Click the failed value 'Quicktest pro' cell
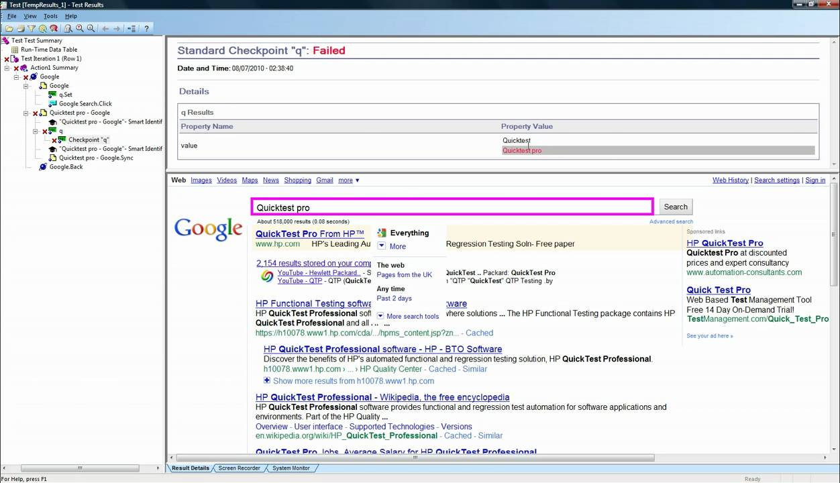Viewport: 840px width, 483px height. click(658, 150)
